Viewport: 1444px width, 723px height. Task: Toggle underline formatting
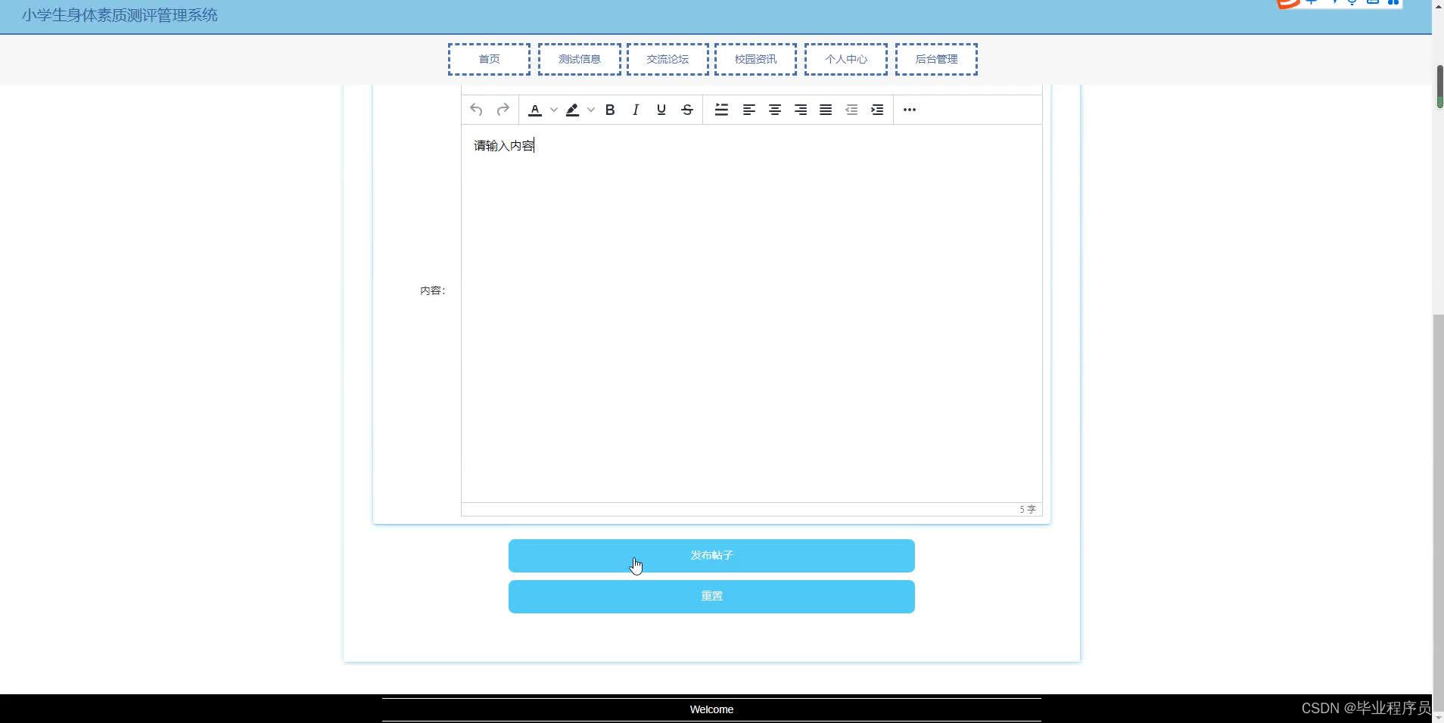tap(661, 110)
